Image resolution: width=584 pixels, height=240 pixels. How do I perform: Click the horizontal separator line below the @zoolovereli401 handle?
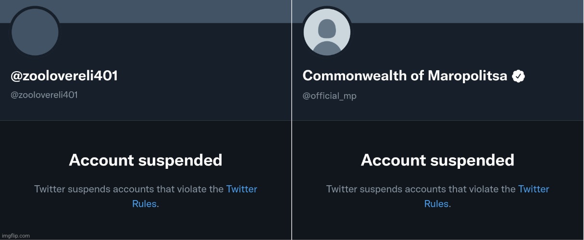pos(144,120)
